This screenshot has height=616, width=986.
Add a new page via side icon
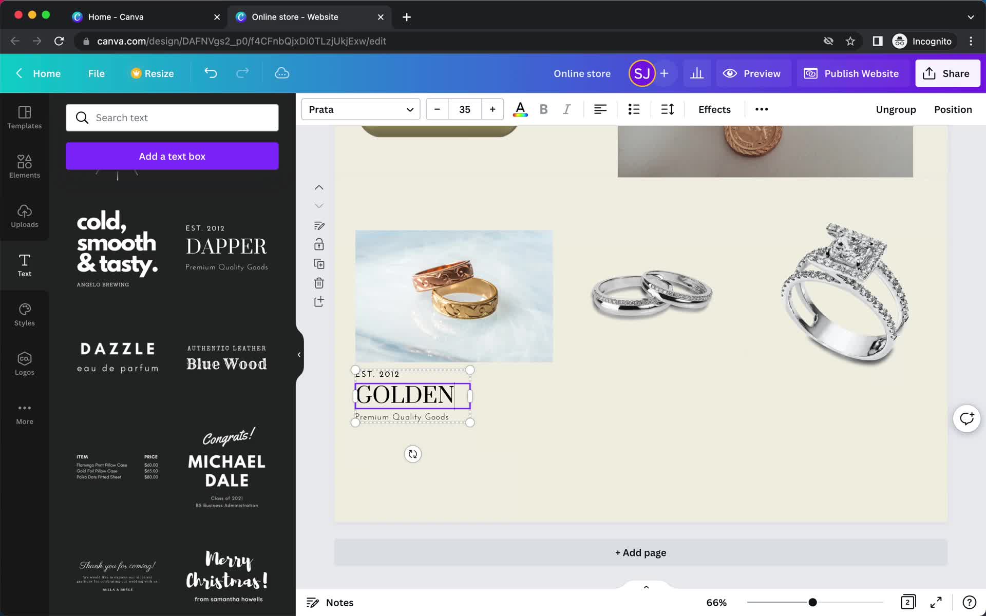click(x=319, y=301)
